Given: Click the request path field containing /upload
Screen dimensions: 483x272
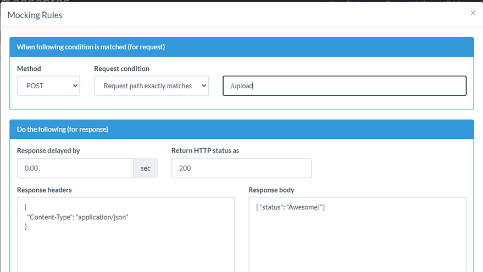Looking at the screenshot, I should tap(345, 86).
